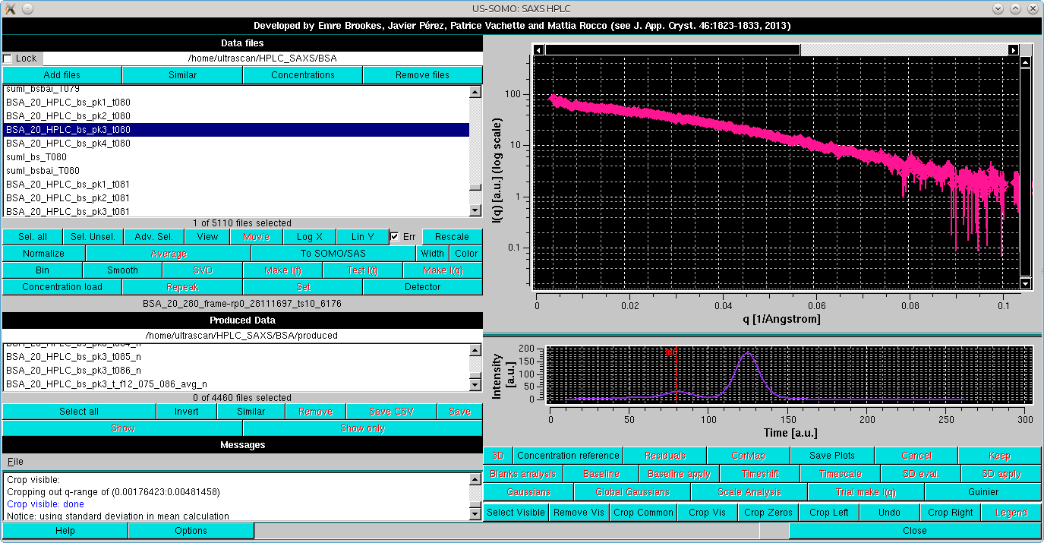Click the left arrow of the plot's horizontal scrollbar

click(539, 50)
